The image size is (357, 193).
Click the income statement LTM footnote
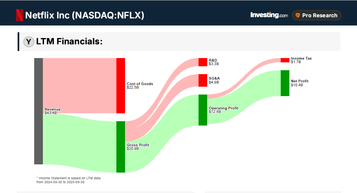(x=68, y=180)
